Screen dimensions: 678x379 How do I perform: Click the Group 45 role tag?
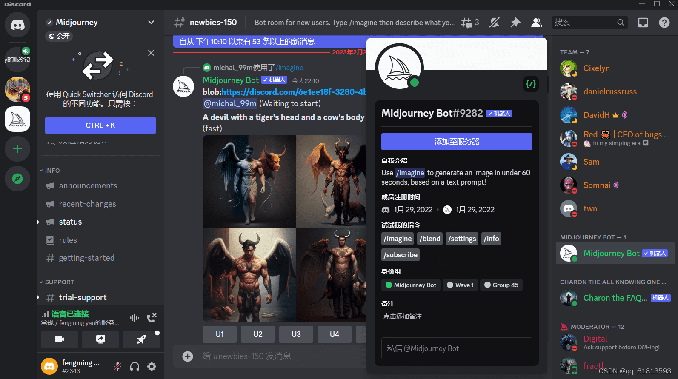501,285
